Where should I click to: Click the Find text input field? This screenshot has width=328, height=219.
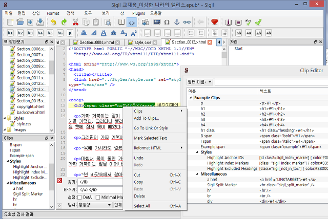pos(100,182)
